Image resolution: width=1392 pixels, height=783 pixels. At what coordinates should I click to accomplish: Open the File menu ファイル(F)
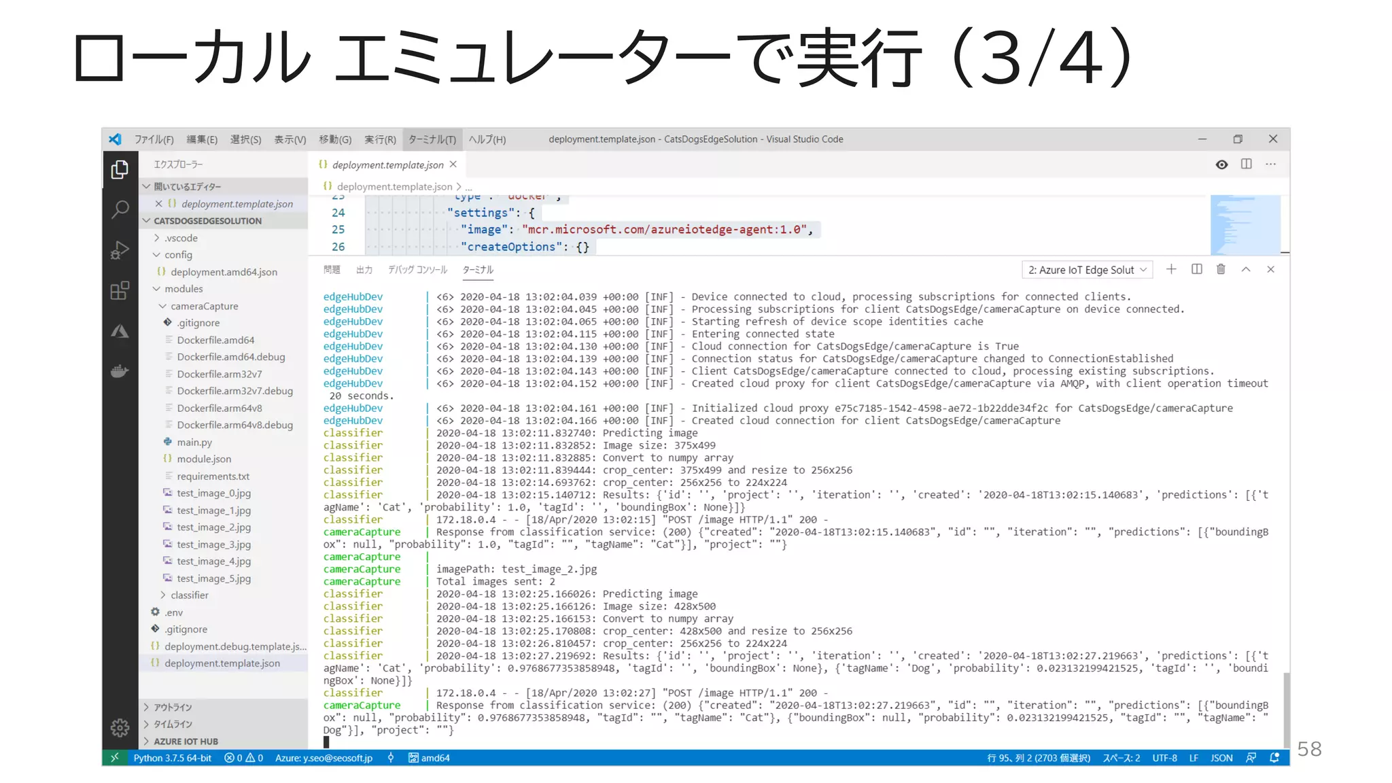154,139
